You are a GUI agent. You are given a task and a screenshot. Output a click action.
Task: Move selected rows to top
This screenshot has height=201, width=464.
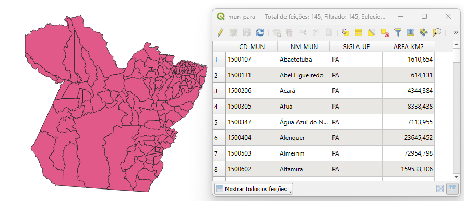[410, 32]
